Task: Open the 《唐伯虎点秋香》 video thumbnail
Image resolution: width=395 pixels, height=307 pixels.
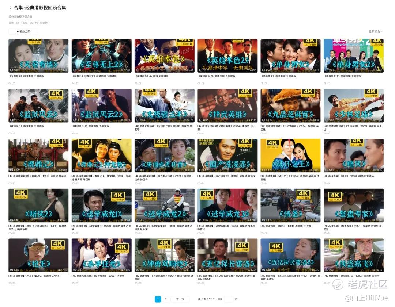Action: tap(165, 156)
